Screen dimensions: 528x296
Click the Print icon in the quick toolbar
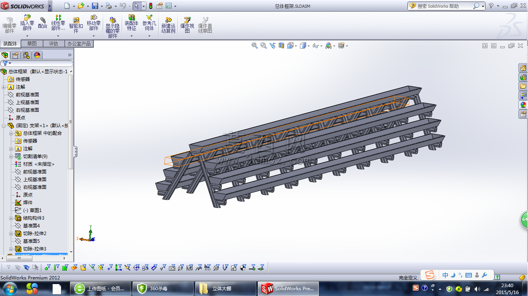(x=109, y=6)
